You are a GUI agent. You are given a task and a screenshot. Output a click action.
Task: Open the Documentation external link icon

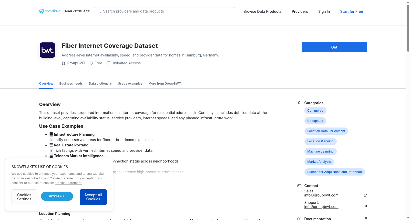(365, 219)
